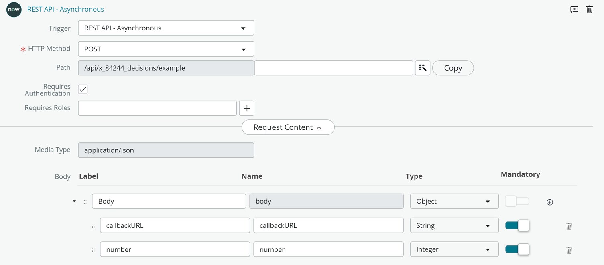The height and width of the screenshot is (265, 604).
Task: Toggle Mandatory off for callbackURL
Action: [x=517, y=225]
